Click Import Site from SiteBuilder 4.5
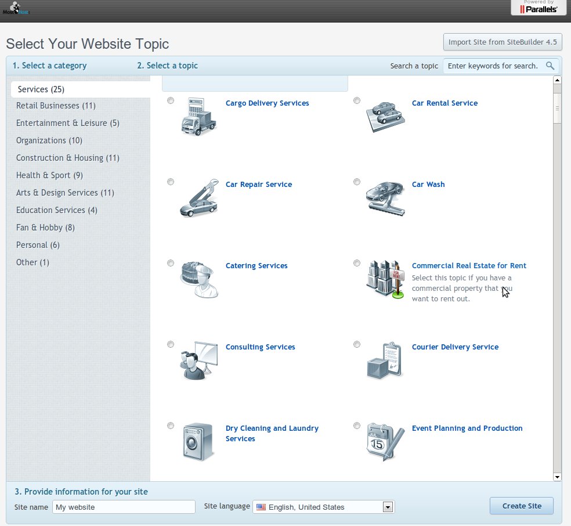This screenshot has height=526, width=571. tap(502, 42)
